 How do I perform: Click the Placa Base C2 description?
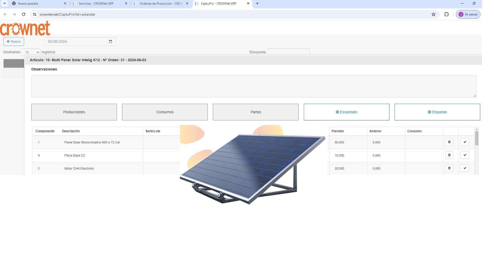tap(74, 155)
